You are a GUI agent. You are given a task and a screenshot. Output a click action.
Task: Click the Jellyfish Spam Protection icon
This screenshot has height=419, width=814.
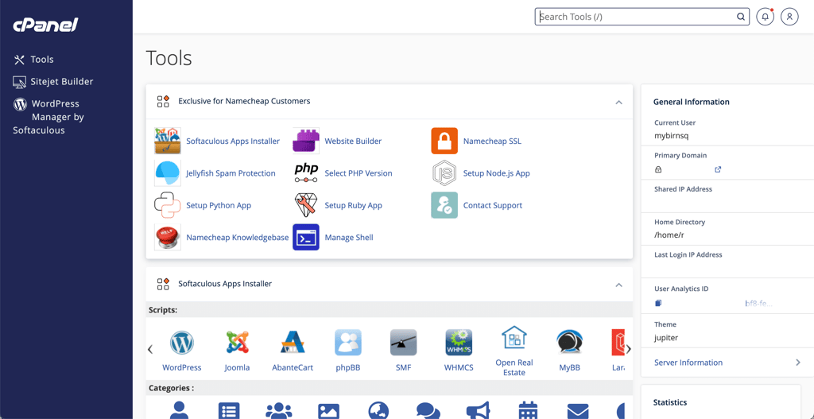(167, 173)
